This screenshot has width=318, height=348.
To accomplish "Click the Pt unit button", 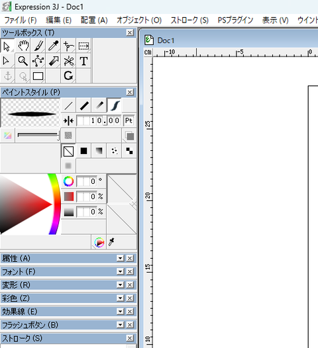I will point(129,120).
